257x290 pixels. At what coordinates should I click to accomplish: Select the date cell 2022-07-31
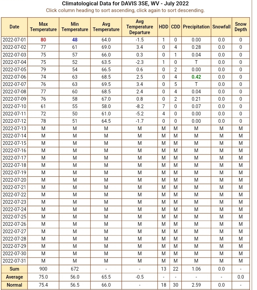[x=14, y=261]
